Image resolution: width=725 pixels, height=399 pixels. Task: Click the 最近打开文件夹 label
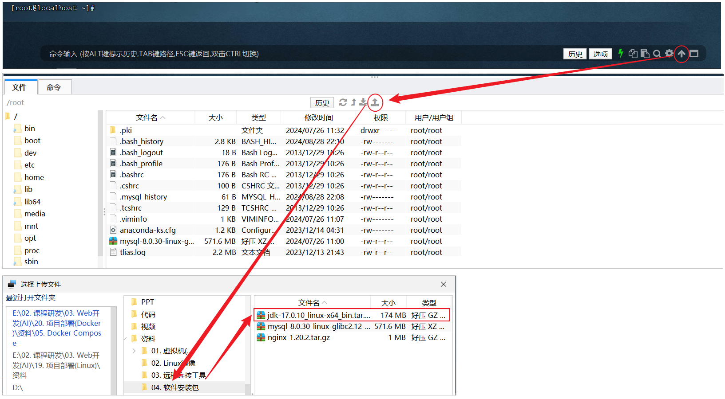pyautogui.click(x=31, y=298)
